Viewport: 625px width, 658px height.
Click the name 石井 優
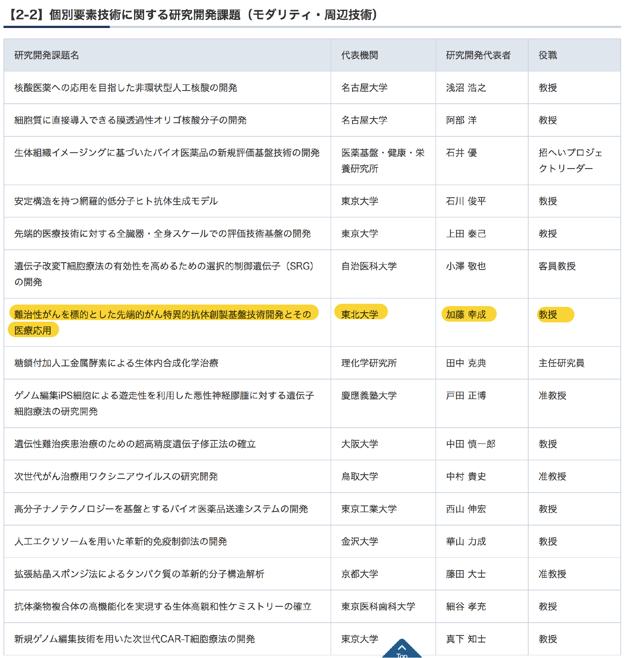(x=461, y=153)
